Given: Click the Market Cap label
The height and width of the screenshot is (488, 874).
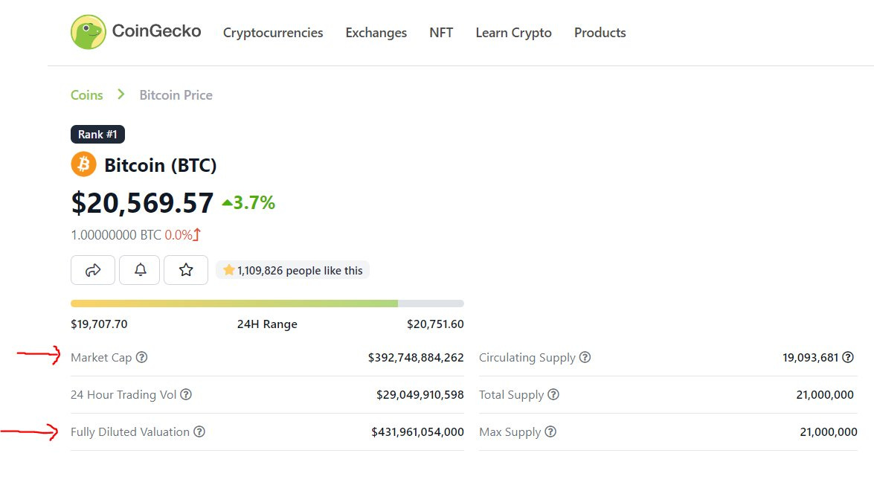Looking at the screenshot, I should point(101,358).
